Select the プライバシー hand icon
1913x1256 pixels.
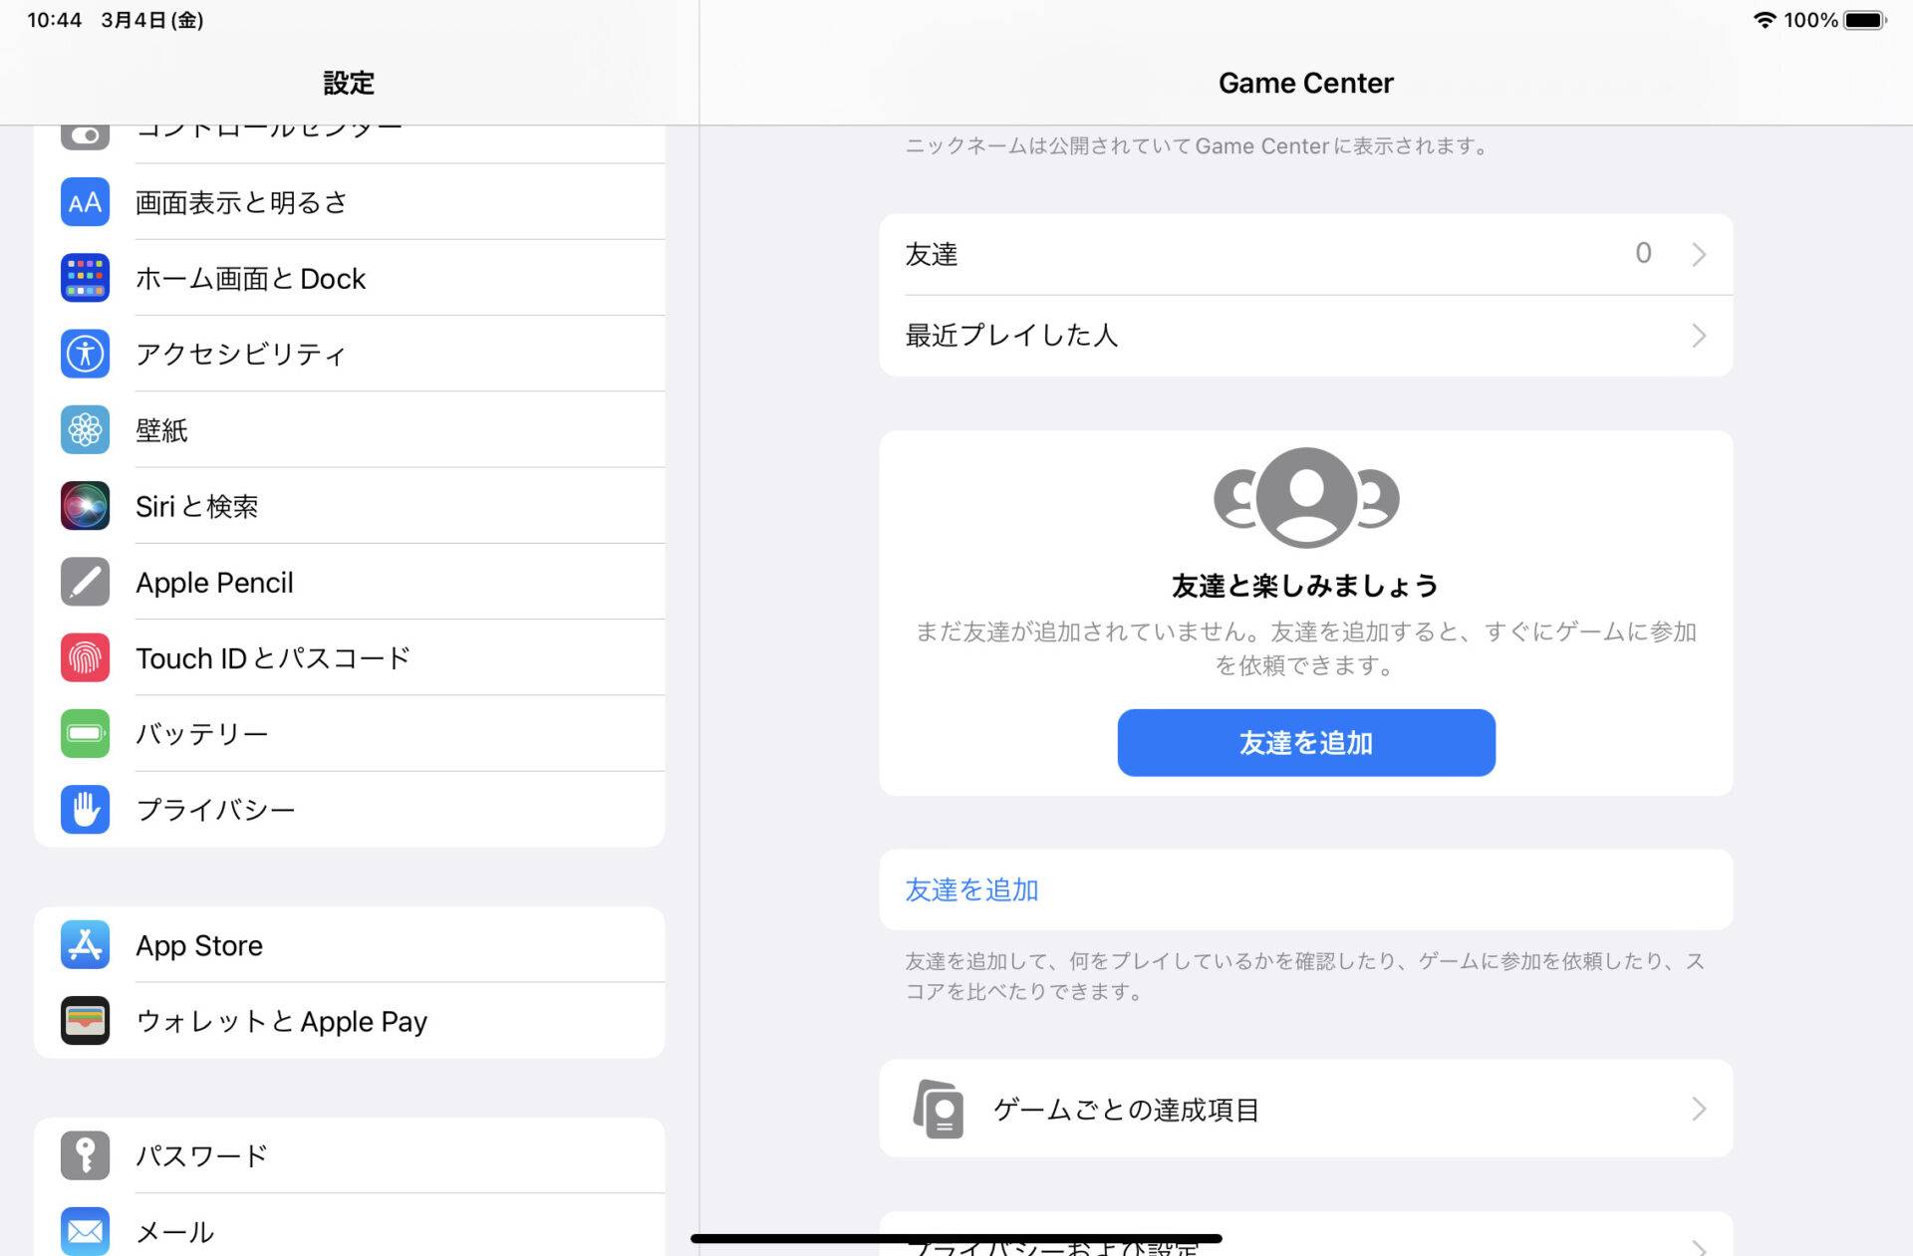click(85, 809)
